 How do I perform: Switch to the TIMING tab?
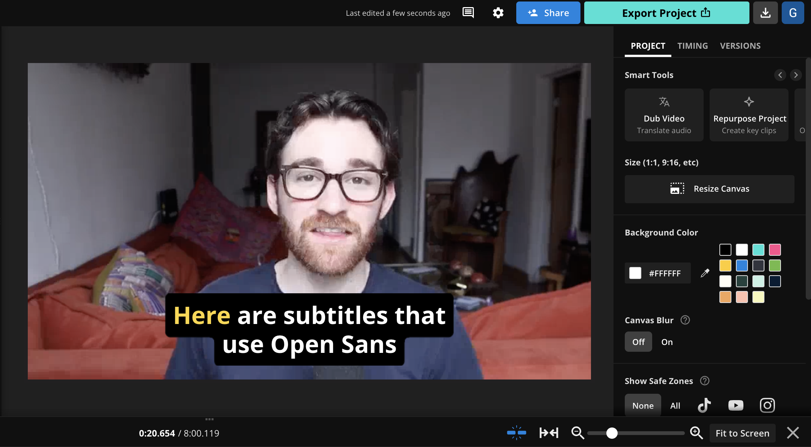[x=692, y=46]
